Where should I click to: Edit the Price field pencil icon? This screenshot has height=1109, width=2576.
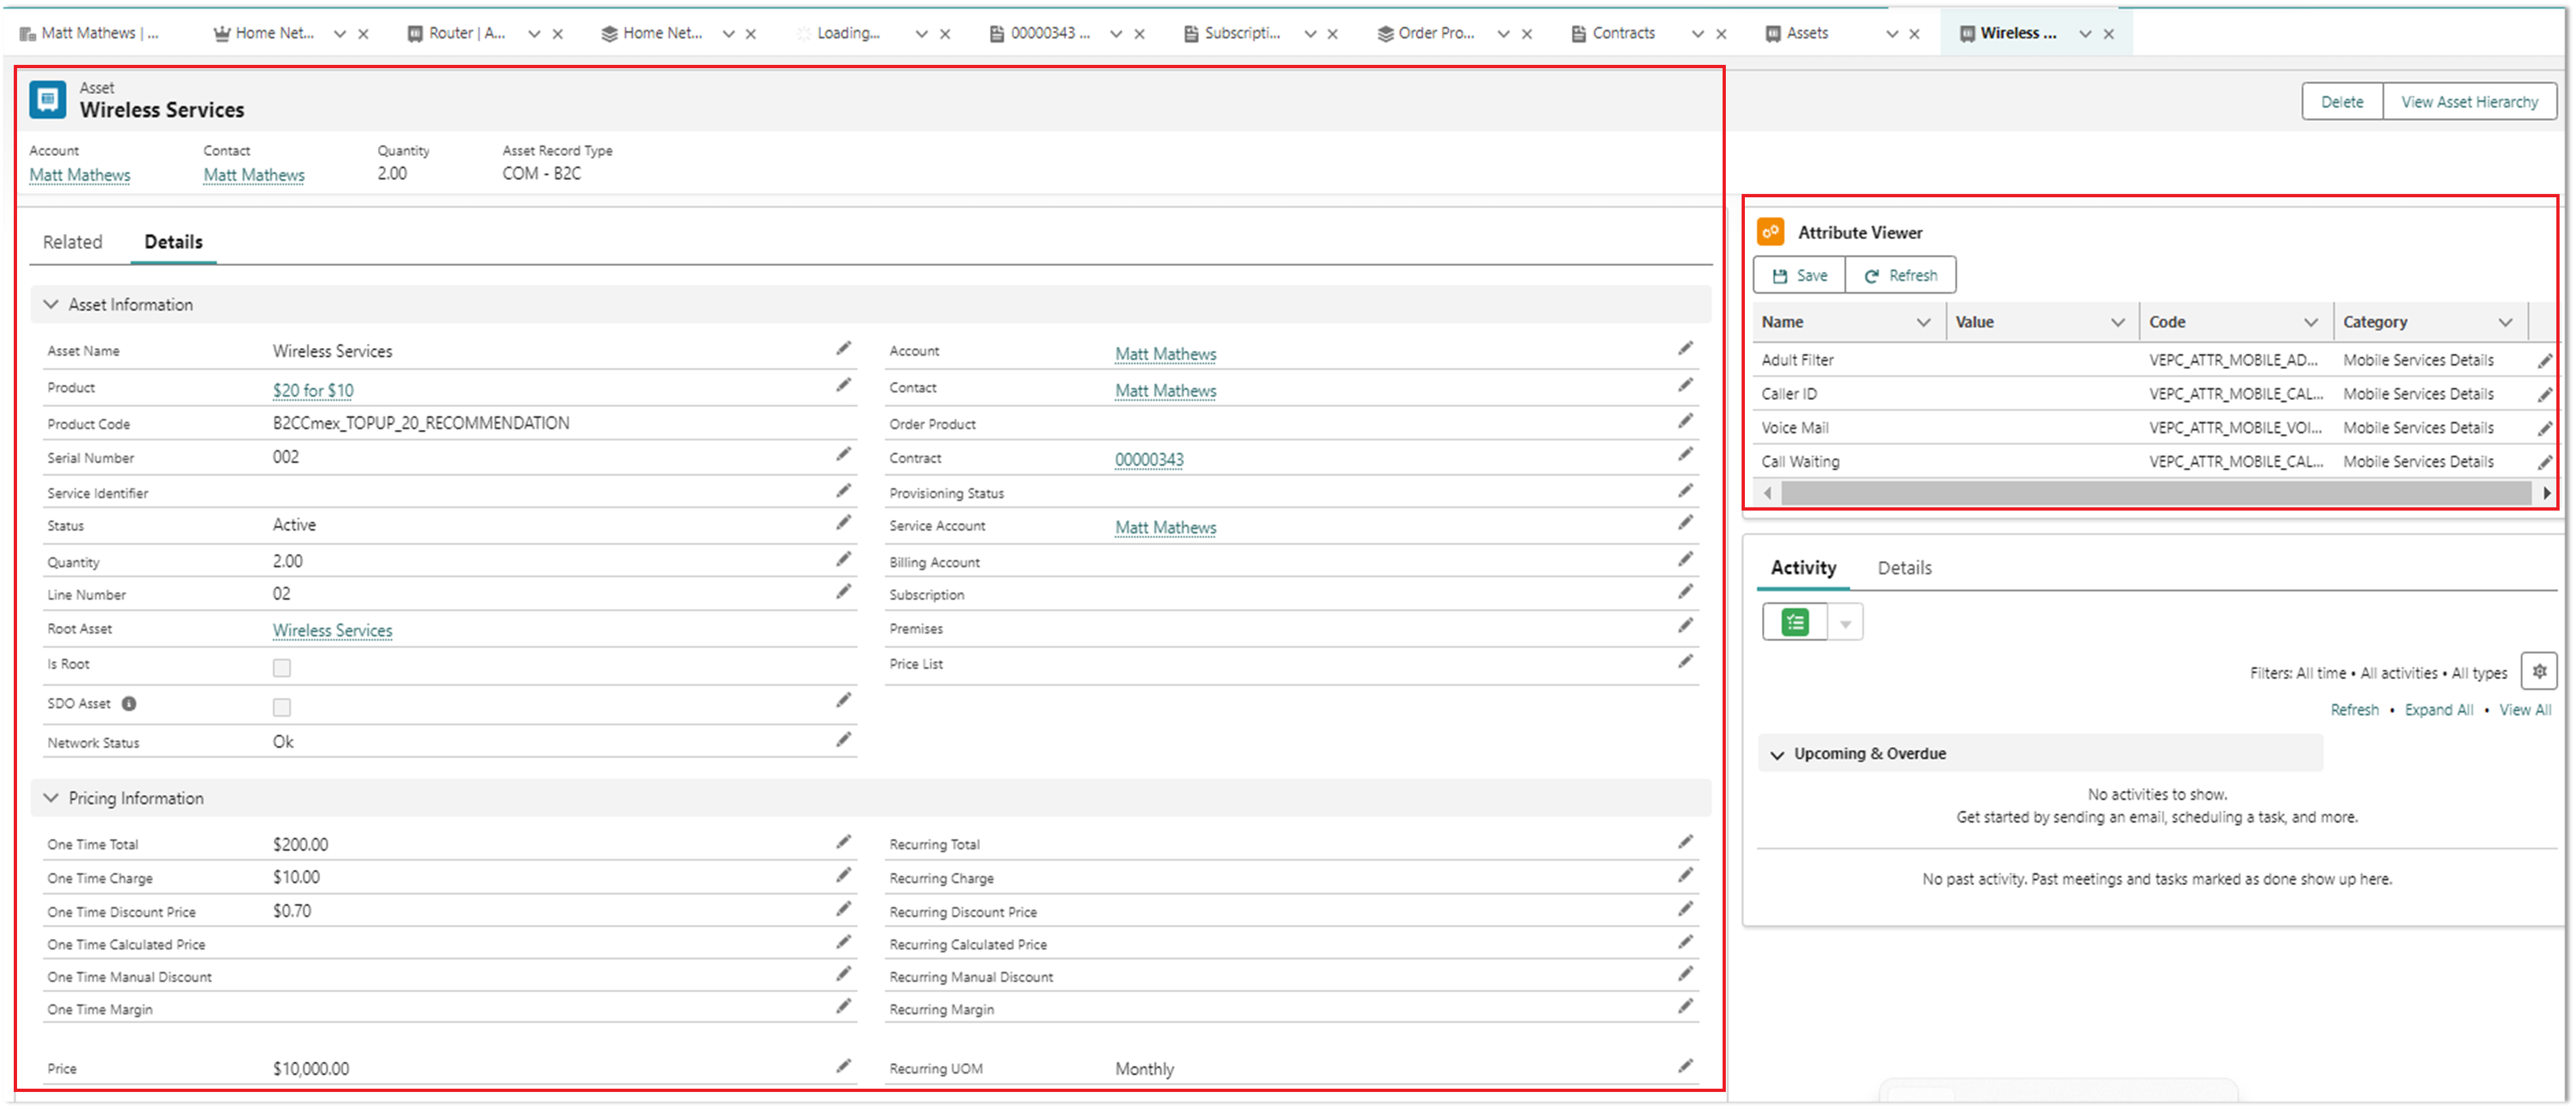click(844, 1066)
